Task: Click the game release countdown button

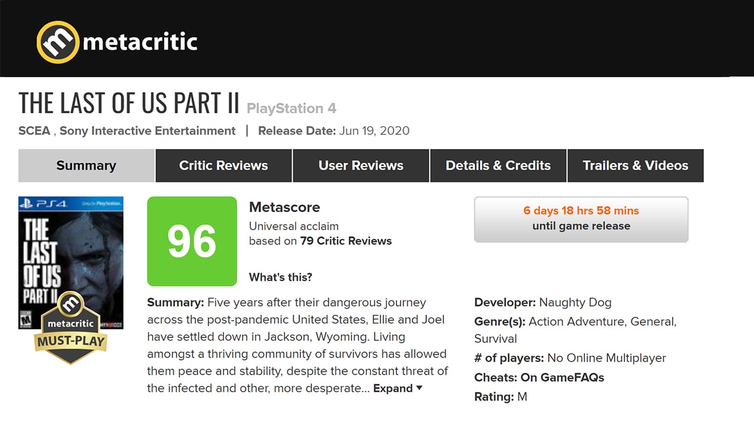Action: coord(581,218)
